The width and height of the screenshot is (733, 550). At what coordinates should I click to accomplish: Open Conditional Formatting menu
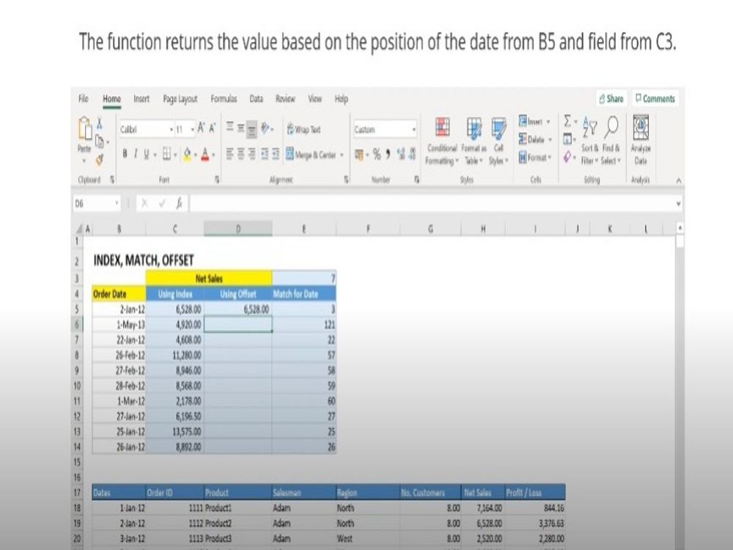click(442, 141)
